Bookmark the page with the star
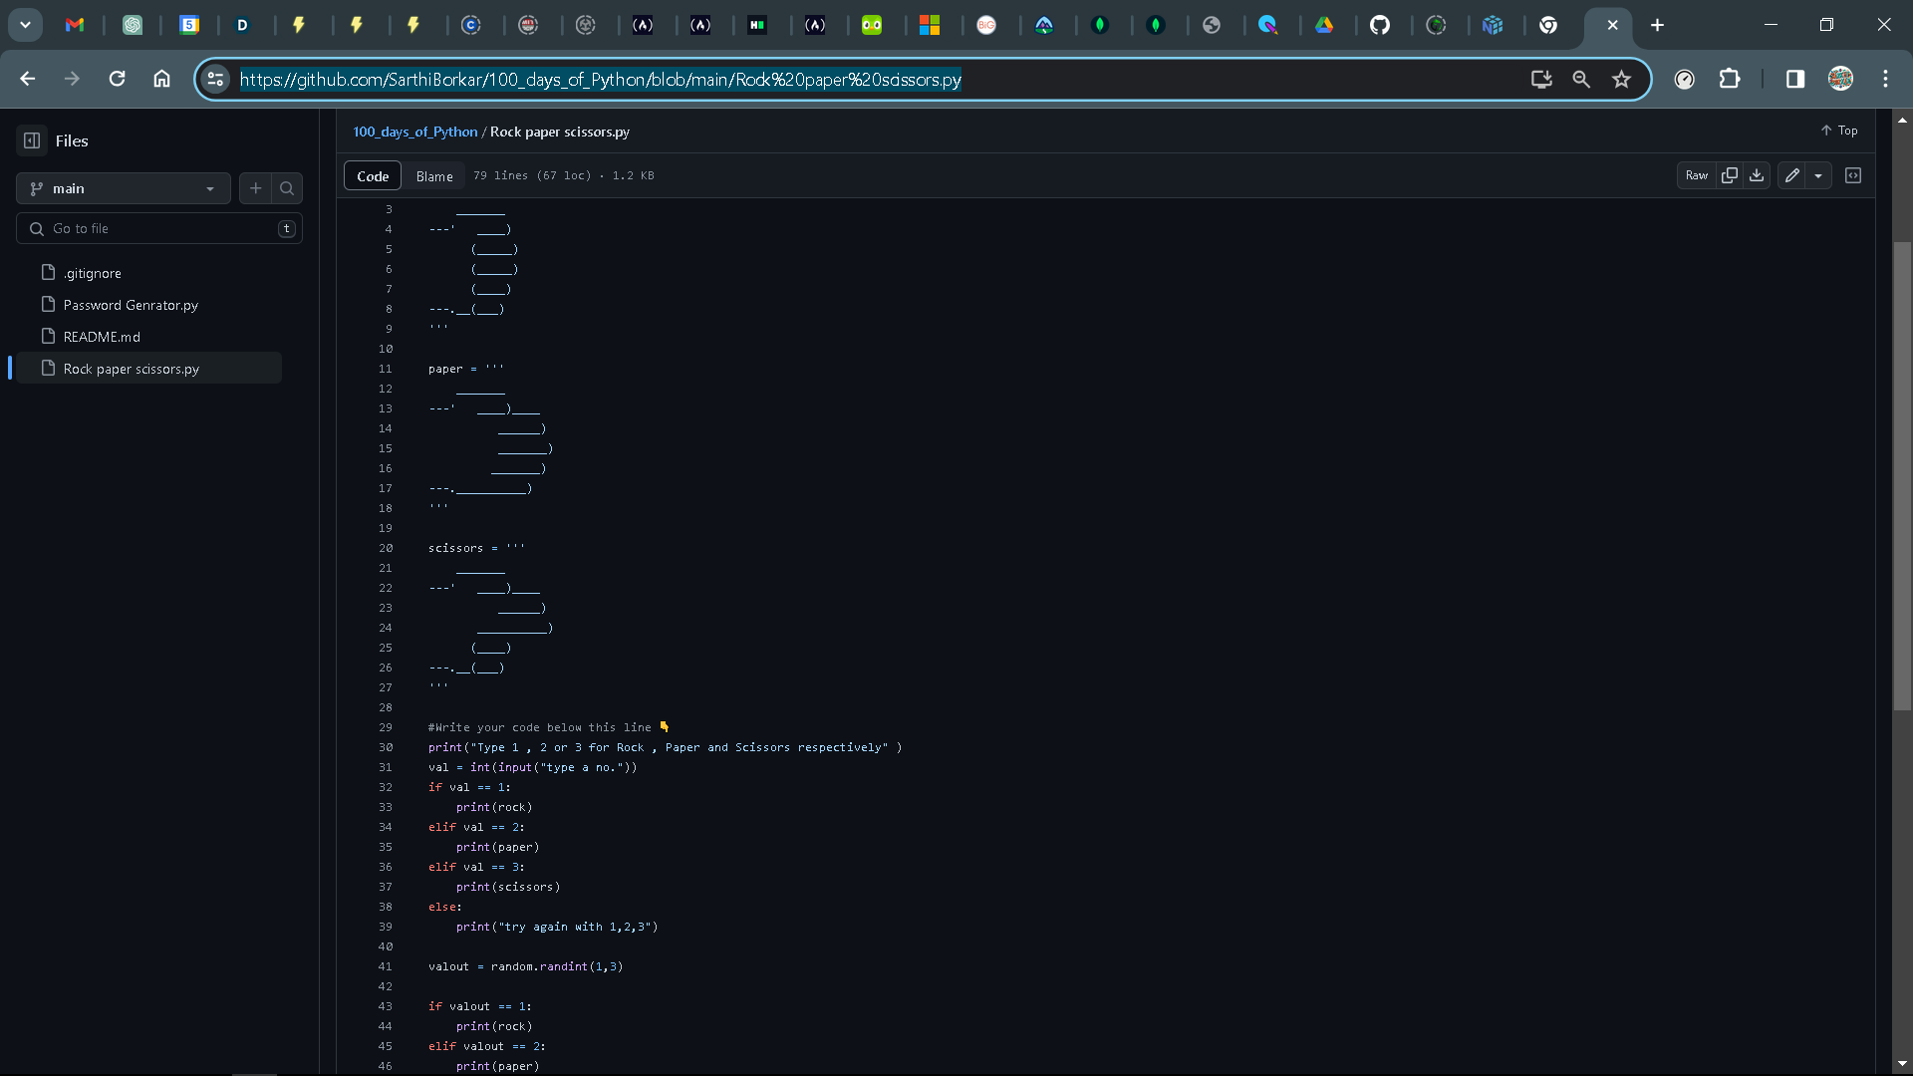 (x=1622, y=79)
